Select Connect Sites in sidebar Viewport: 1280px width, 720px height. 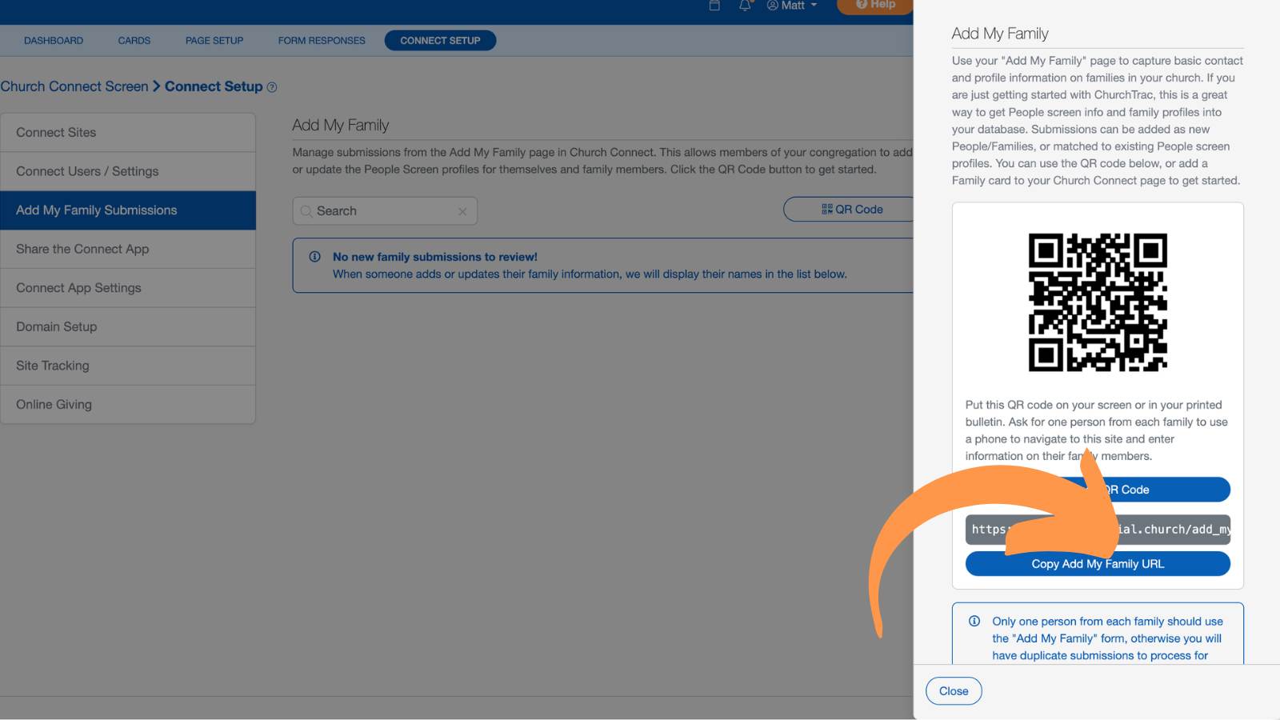(128, 133)
